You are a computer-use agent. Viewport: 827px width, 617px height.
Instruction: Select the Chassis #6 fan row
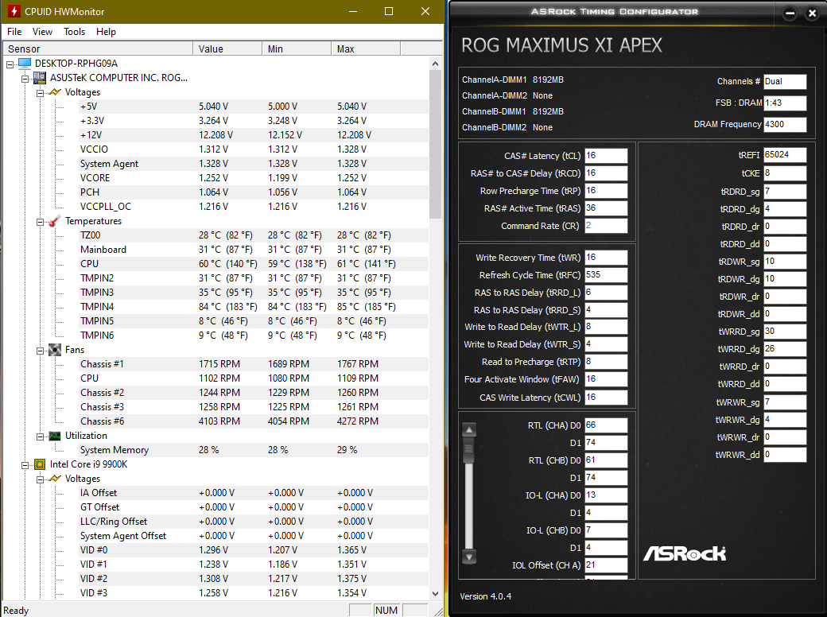tap(254, 421)
